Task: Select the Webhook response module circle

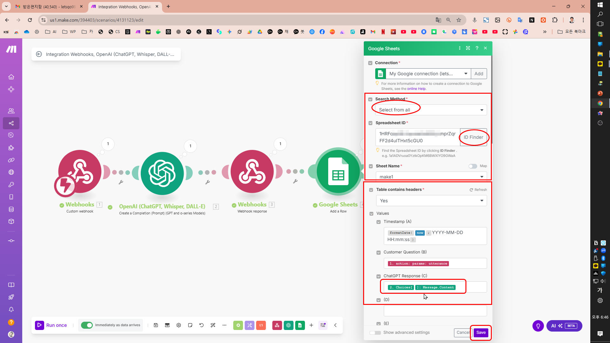Action: [x=252, y=172]
